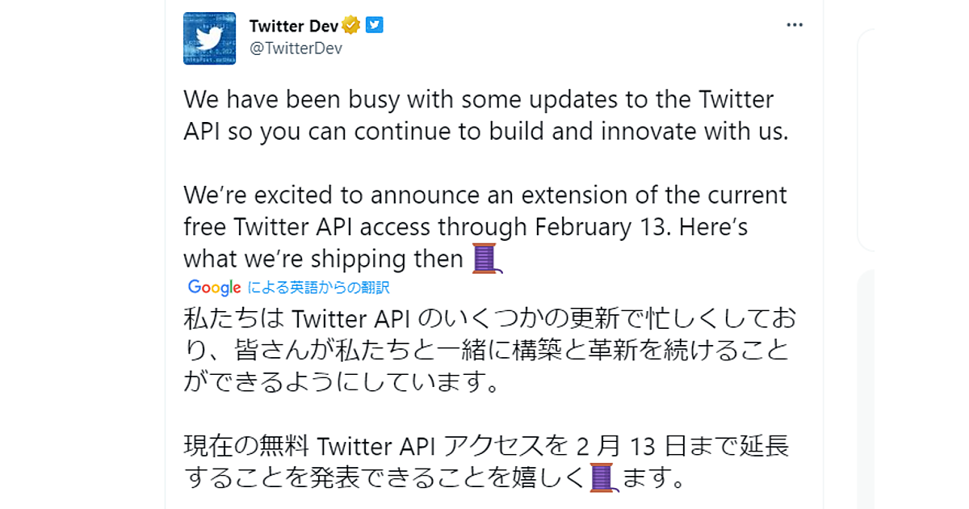The height and width of the screenshot is (509, 969).
Task: Click the white sidebar card at top right
Action: point(912,139)
